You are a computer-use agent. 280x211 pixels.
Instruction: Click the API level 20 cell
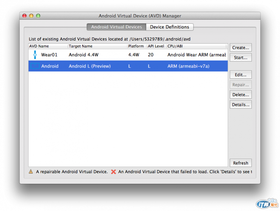pos(150,55)
